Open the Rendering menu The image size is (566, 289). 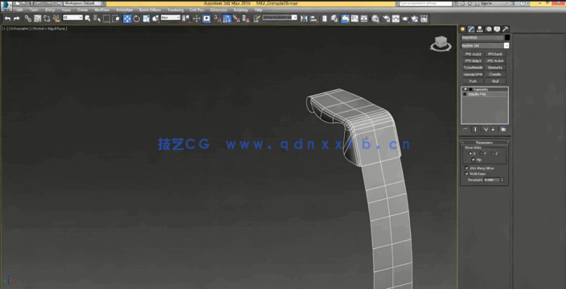[x=176, y=10]
